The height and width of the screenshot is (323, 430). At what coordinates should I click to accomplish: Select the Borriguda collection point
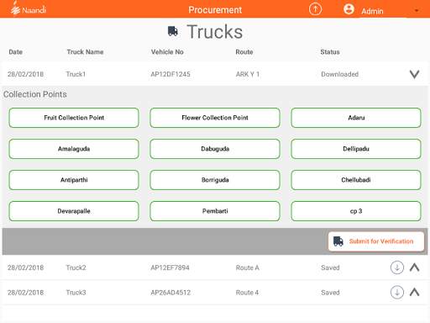[215, 180]
